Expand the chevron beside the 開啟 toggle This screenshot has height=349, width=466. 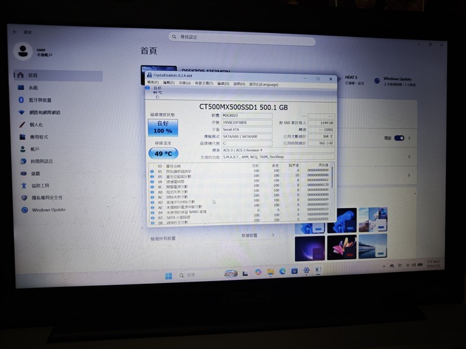click(409, 138)
